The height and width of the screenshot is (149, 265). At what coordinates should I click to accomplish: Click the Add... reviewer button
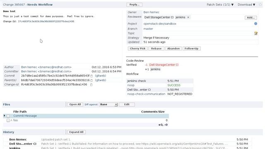[251, 17]
